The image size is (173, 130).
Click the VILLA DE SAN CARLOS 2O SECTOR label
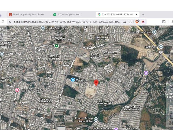point(103,37)
